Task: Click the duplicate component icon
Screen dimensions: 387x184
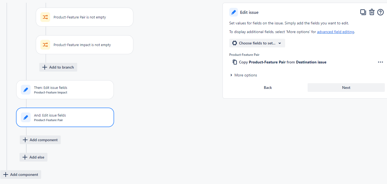Action: (x=363, y=12)
